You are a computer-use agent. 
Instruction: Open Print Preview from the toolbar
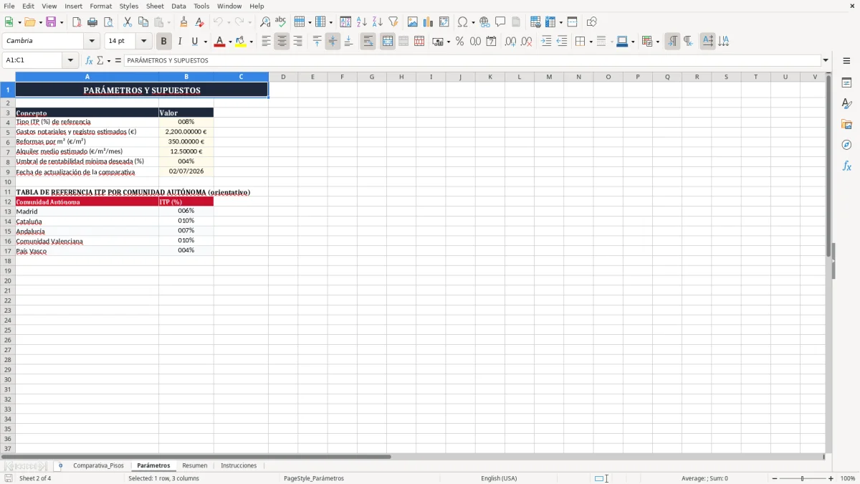coord(108,22)
